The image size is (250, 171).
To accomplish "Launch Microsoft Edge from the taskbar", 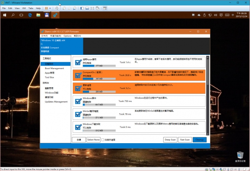I will tap(30, 15).
